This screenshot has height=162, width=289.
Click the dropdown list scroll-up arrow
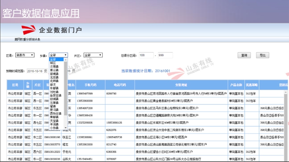point(66,60)
